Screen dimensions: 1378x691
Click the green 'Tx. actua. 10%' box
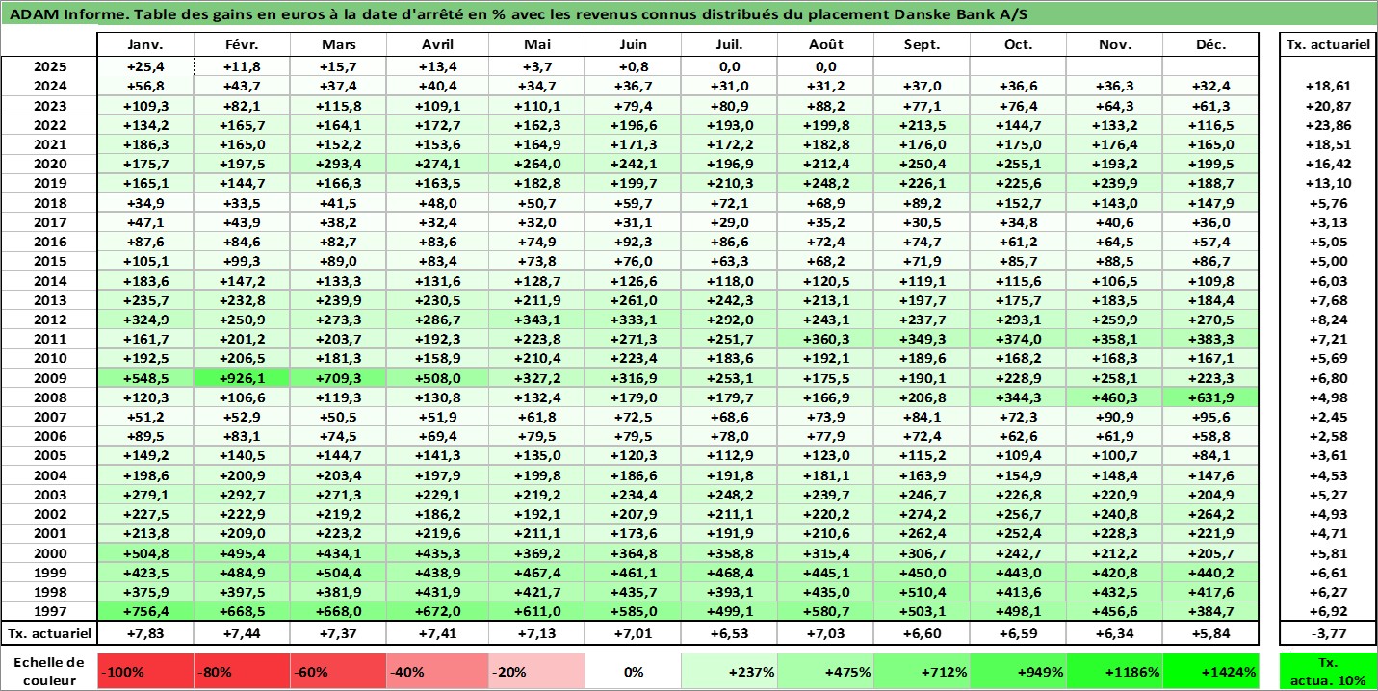tap(1328, 672)
